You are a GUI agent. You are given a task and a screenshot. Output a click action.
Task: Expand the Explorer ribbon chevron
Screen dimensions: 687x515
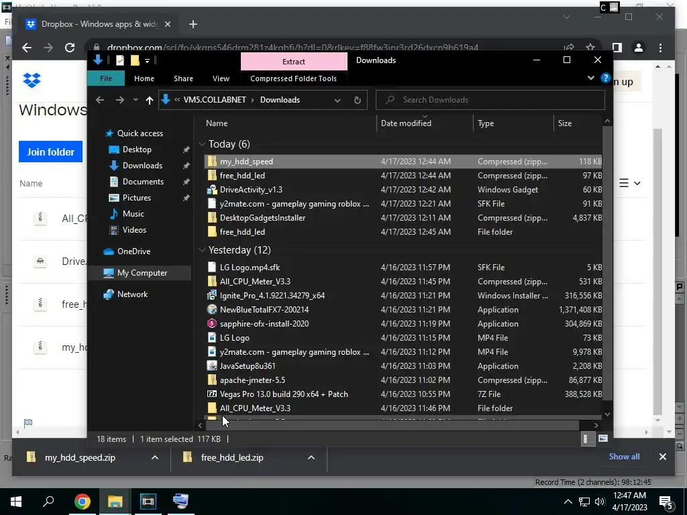(590, 78)
